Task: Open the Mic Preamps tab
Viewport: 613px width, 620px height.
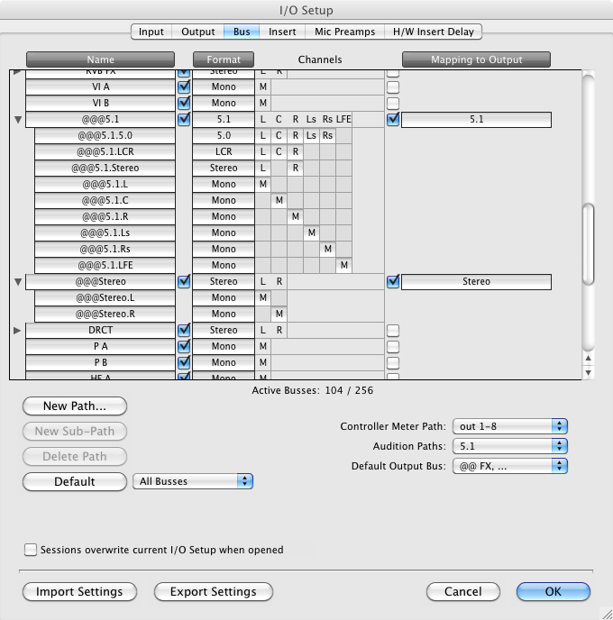Action: pos(344,32)
